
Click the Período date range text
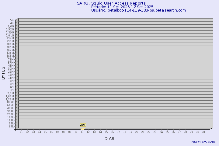(x=122, y=7)
